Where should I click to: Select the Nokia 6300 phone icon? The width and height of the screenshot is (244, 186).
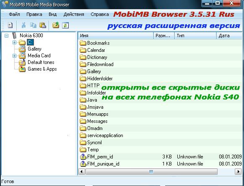click(14, 36)
